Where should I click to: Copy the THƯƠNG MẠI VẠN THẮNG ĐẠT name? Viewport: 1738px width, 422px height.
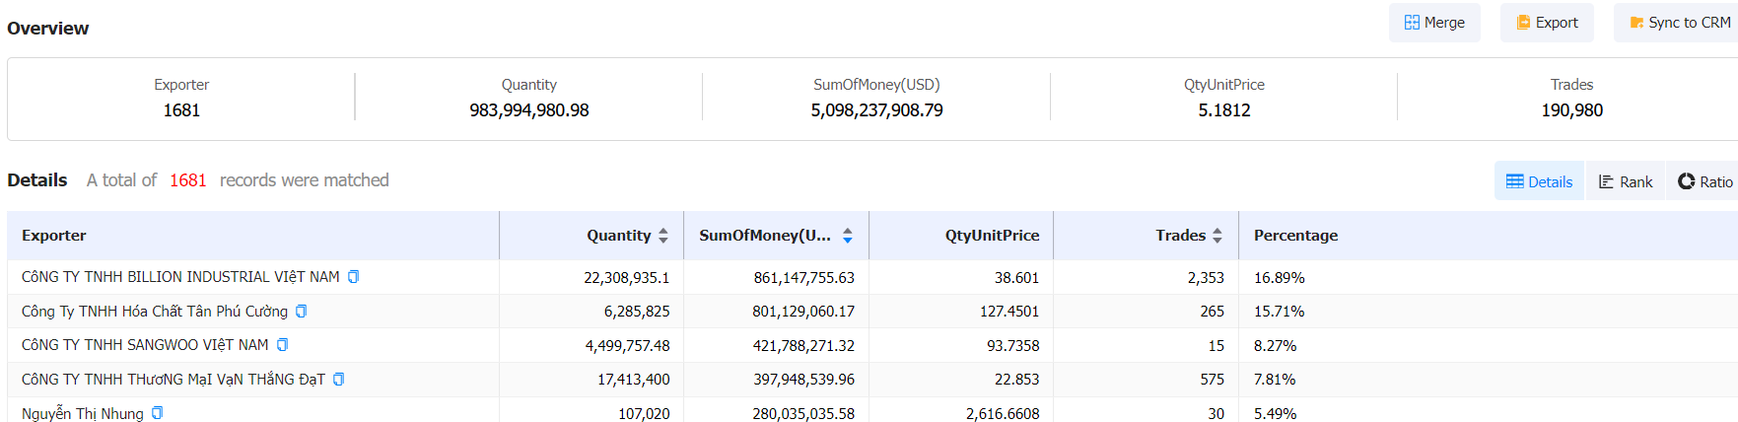point(338,379)
